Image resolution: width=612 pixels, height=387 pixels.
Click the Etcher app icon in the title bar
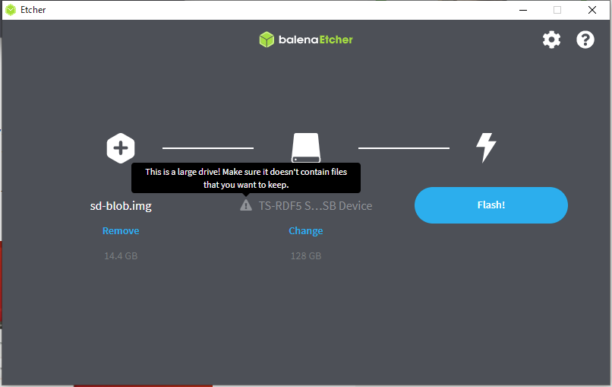(11, 10)
